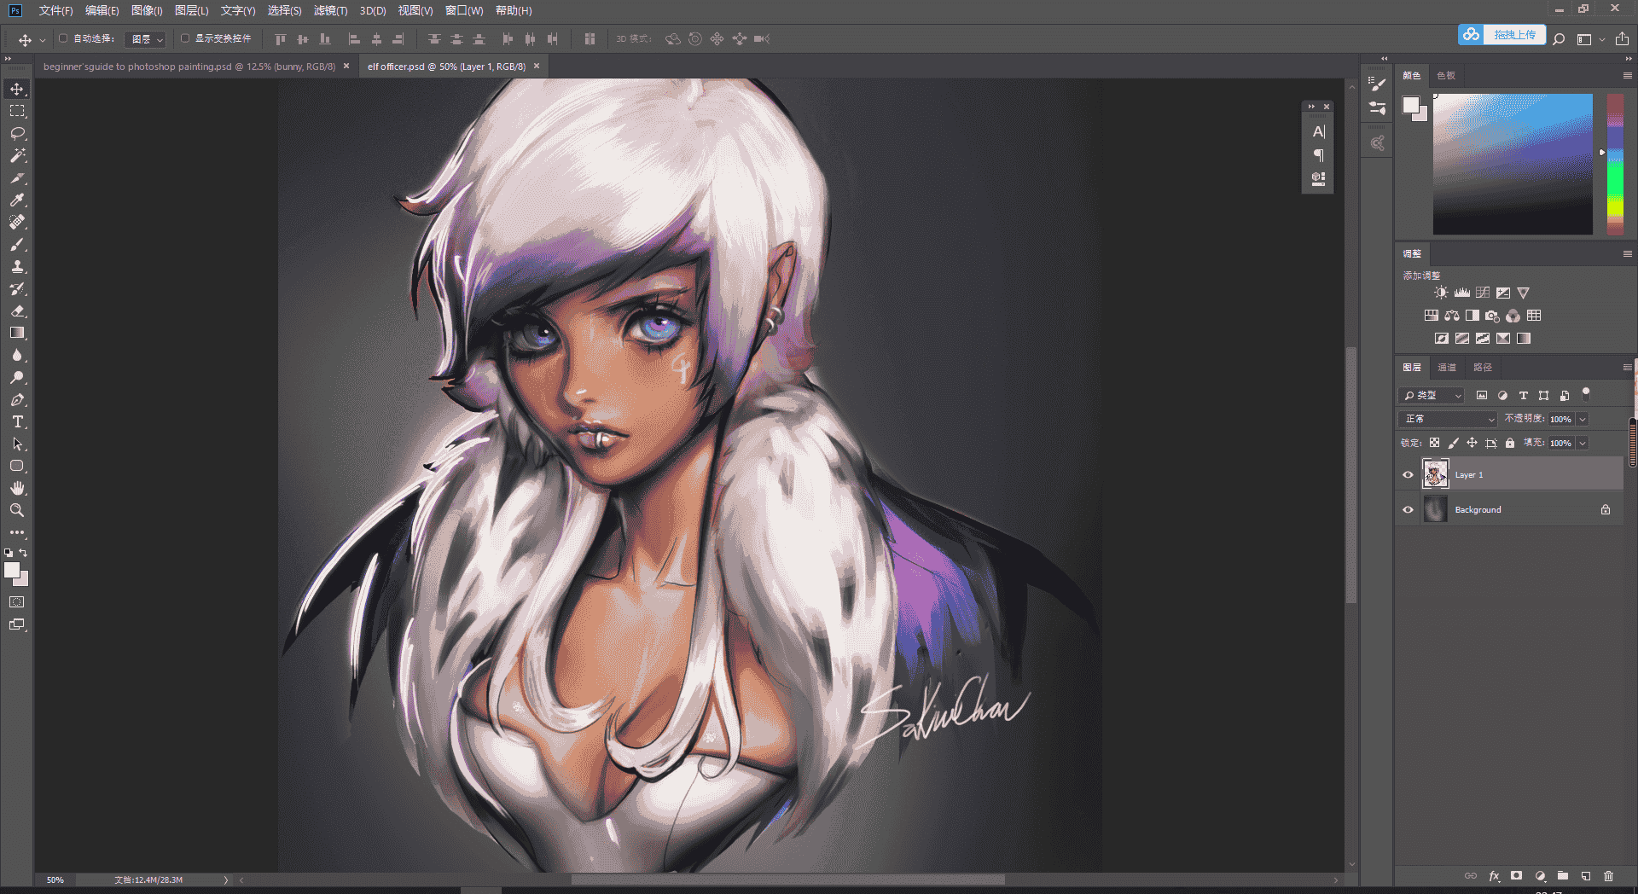Open layer styles fx menu

pos(1494,876)
